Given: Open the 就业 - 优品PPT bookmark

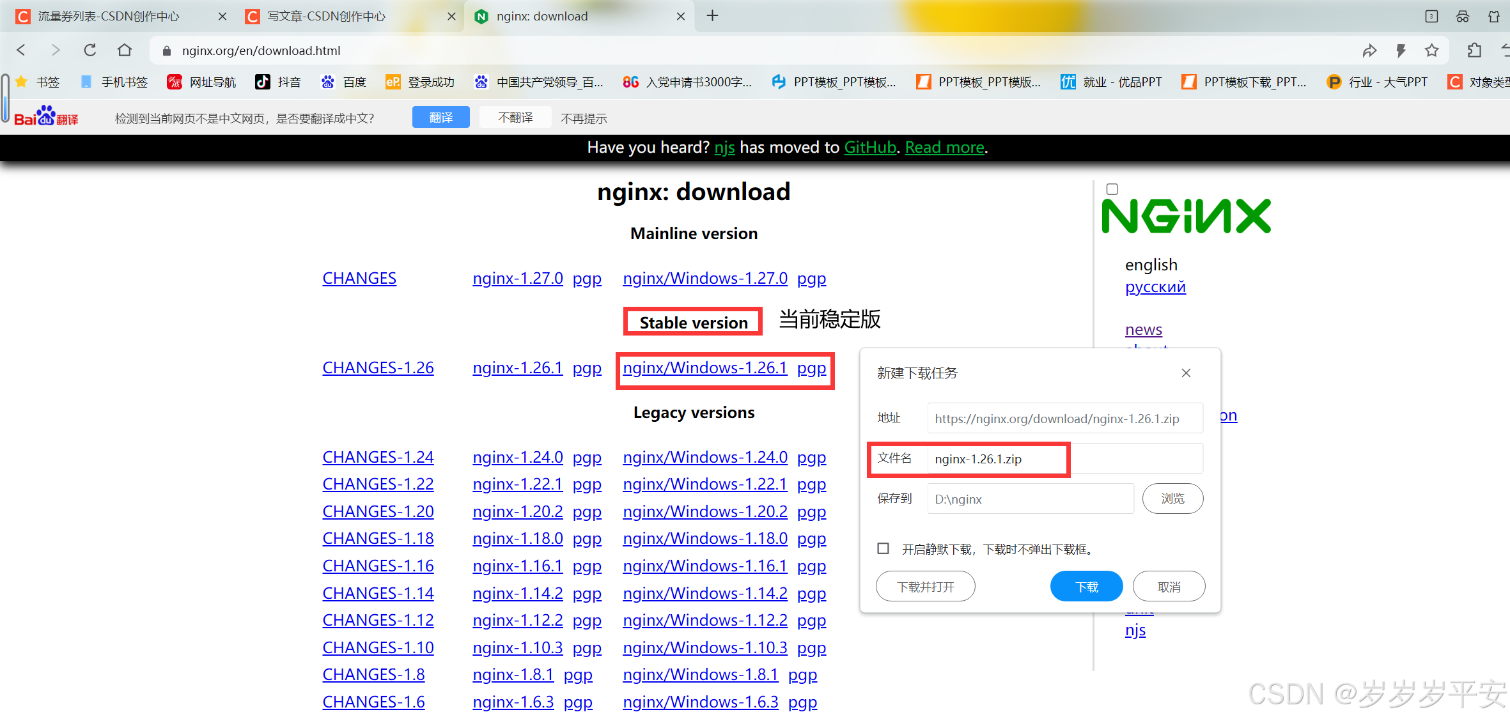Looking at the screenshot, I should point(1111,82).
